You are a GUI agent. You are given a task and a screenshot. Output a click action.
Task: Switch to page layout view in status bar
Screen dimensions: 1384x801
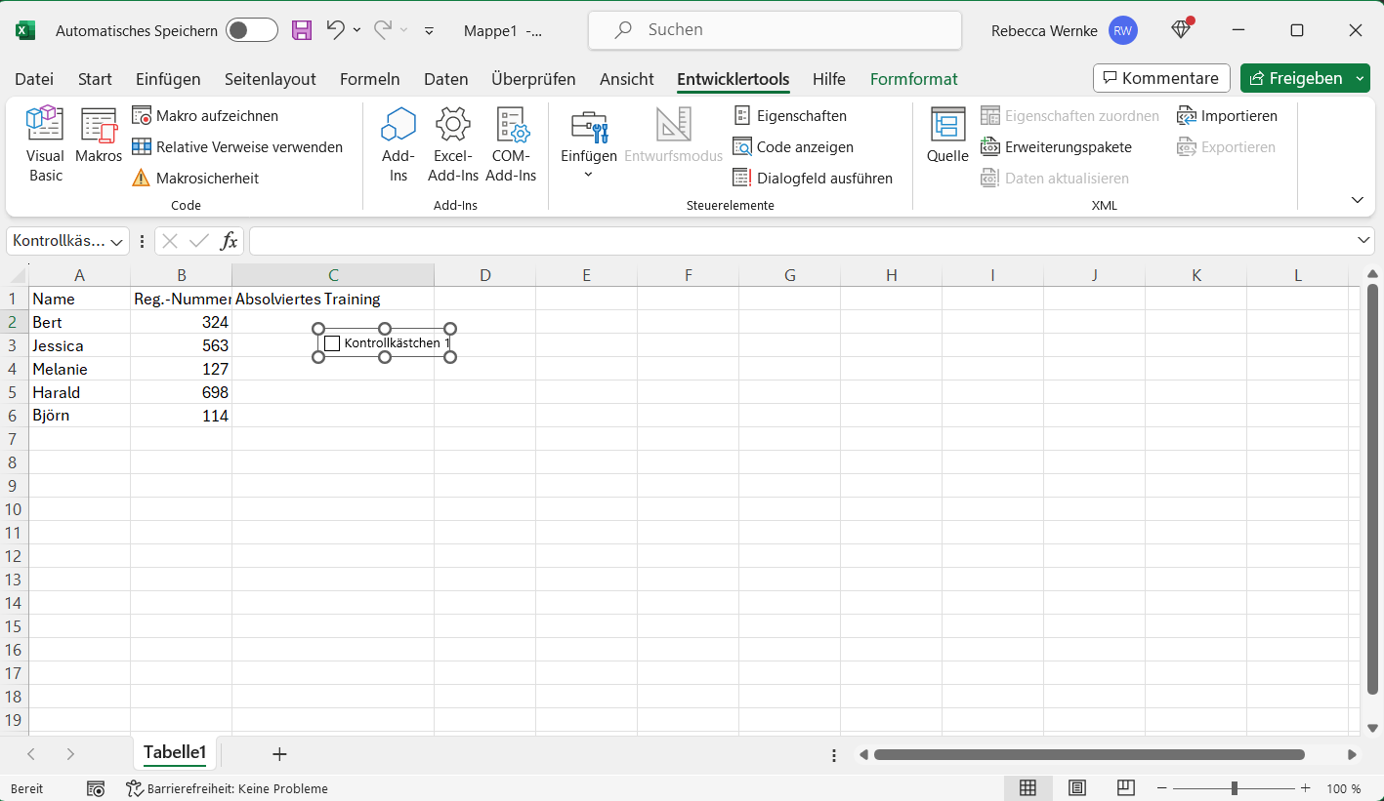[1076, 788]
